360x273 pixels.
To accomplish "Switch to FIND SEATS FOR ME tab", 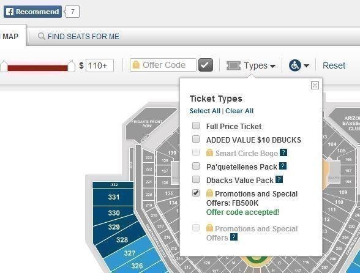I will point(78,36).
